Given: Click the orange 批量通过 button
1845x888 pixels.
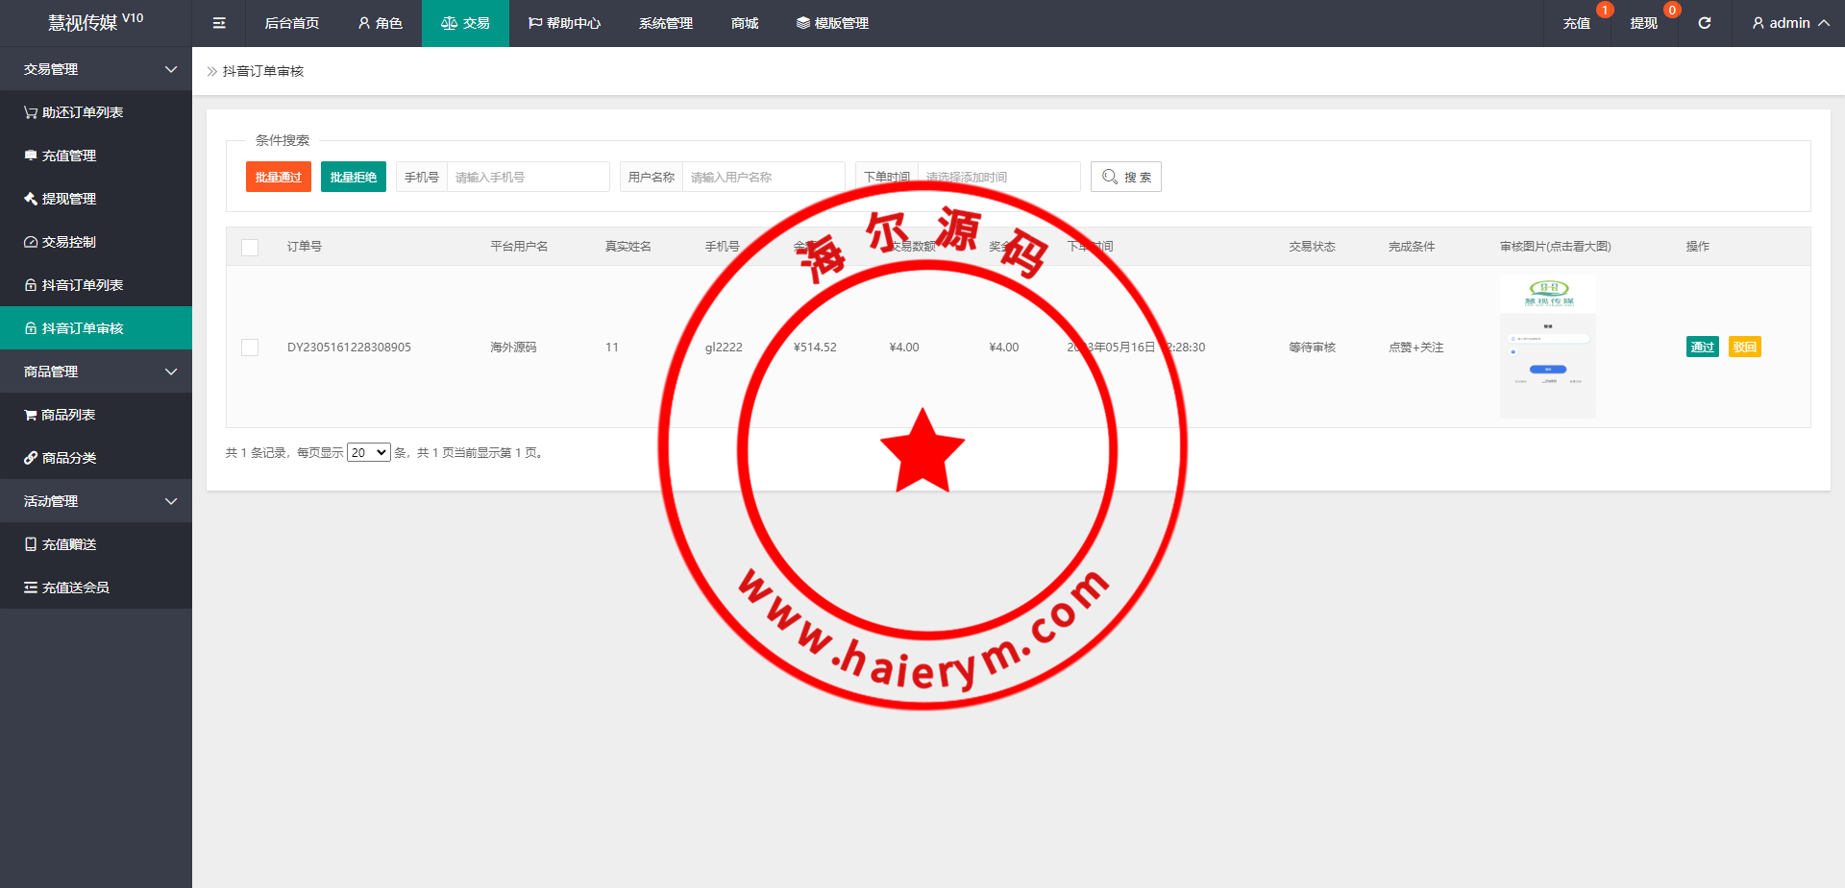Looking at the screenshot, I should point(278,177).
